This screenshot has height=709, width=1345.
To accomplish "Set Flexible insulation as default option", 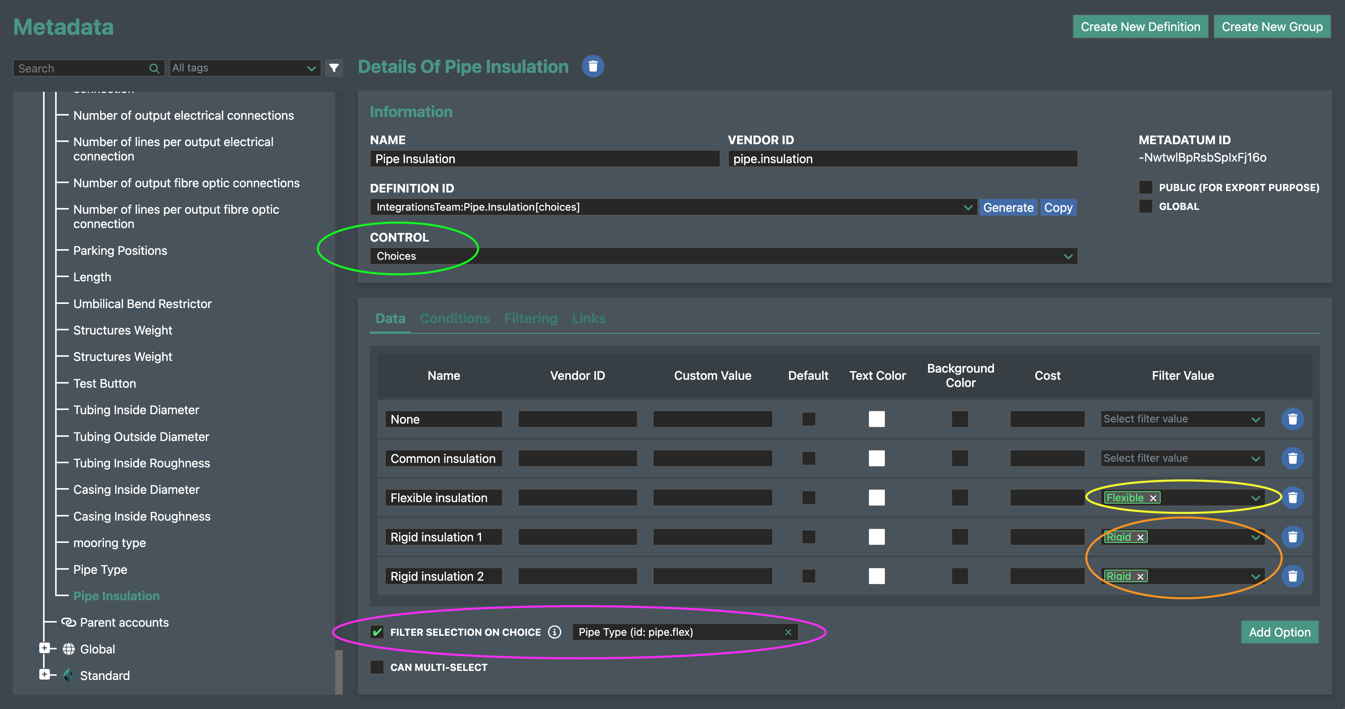I will coord(808,498).
